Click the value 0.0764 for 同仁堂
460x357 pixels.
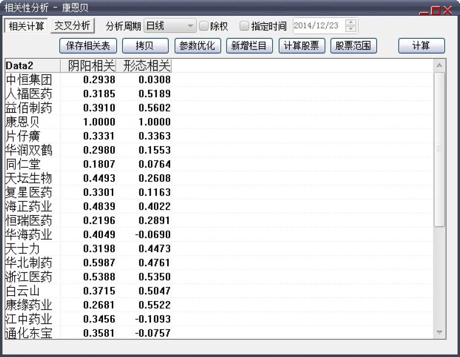click(x=154, y=164)
